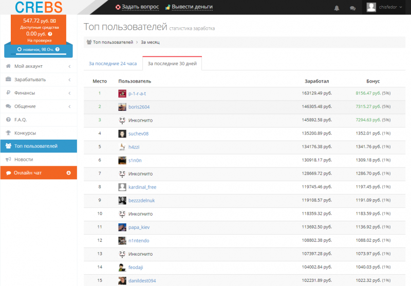
Task: Expand the 'Зарабатывать' chevron
Action: coord(69,80)
